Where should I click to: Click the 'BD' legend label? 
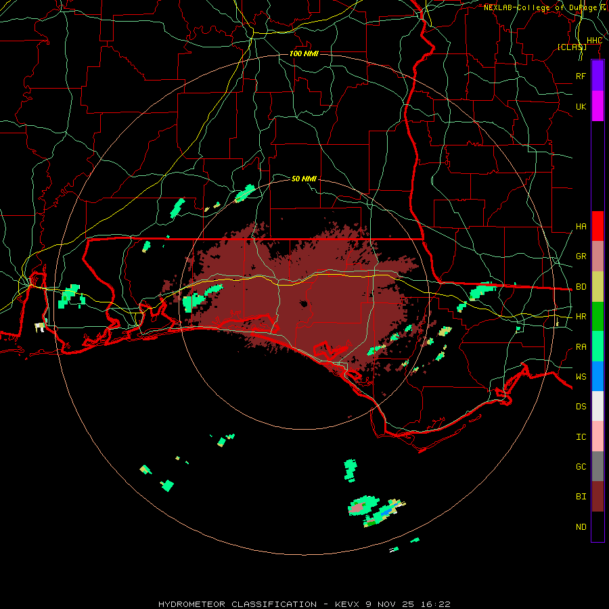click(581, 287)
